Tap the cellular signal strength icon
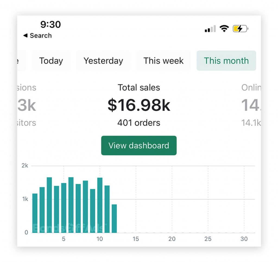 pos(210,29)
